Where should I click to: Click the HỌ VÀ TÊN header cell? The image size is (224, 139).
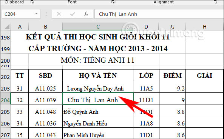(98, 76)
